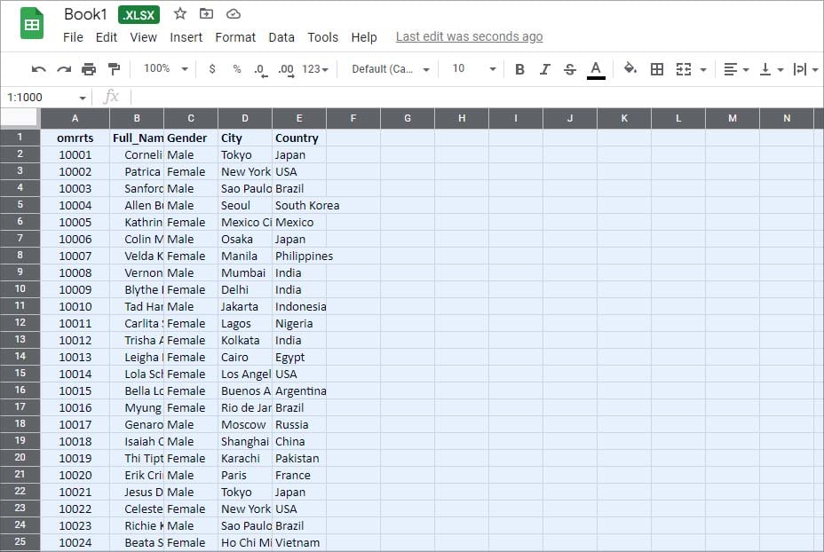The image size is (824, 552).
Task: Open fill color picker
Action: (630, 68)
